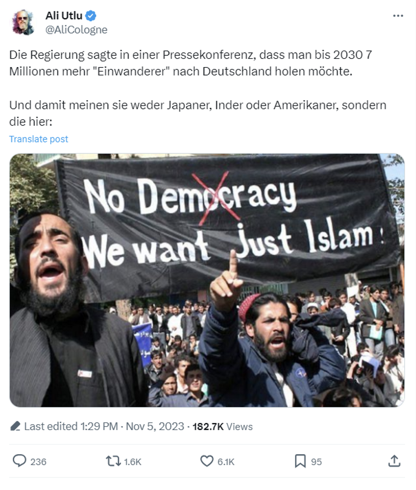The width and height of the screenshot is (416, 490).
Task: Click the 1.6K reposts count
Action: 132,461
